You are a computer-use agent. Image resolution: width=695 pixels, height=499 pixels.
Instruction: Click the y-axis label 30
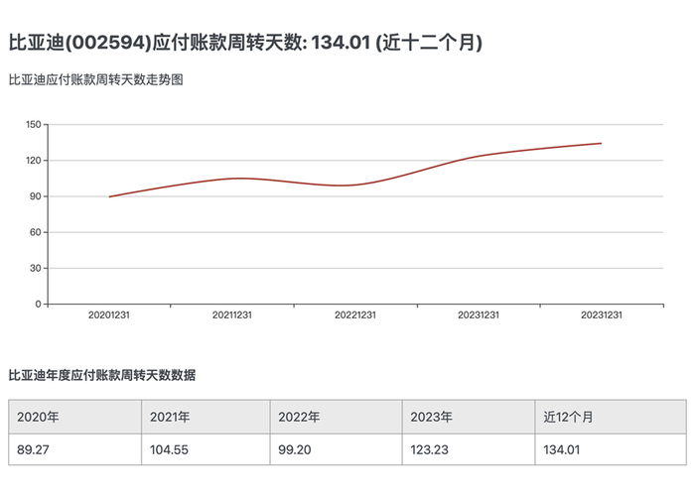(x=36, y=268)
